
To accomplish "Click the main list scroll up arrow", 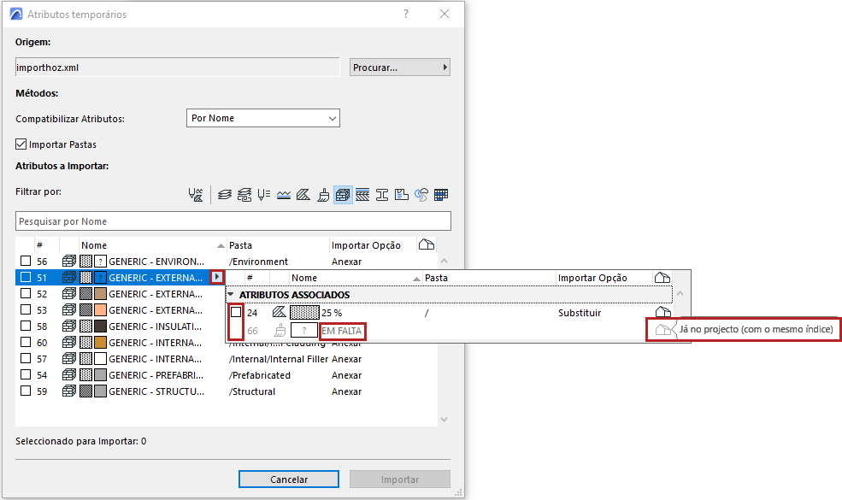I will tap(444, 261).
